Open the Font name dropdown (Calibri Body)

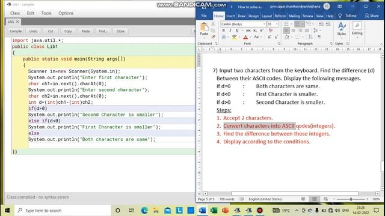pyautogui.click(x=264, y=24)
